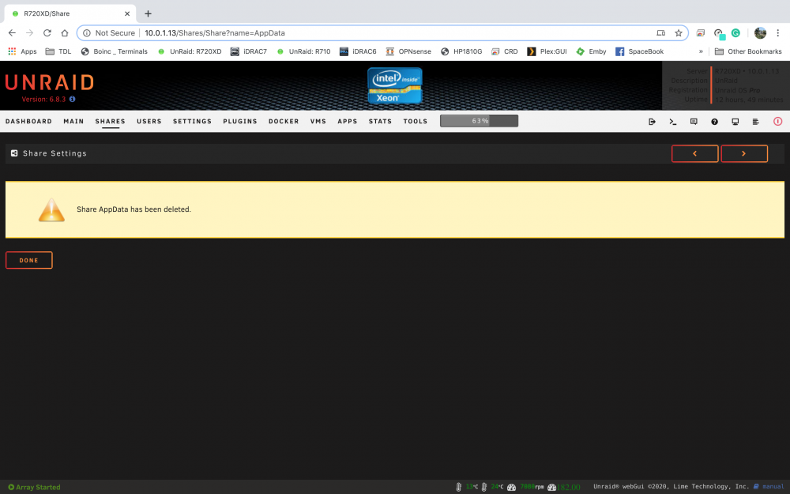Image resolution: width=790 pixels, height=494 pixels.
Task: Click the Not Secure site info
Action: 109,32
